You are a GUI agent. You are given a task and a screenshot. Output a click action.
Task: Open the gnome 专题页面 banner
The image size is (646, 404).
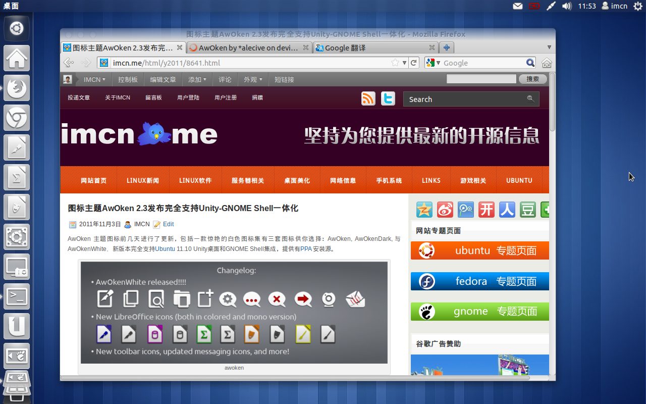480,312
